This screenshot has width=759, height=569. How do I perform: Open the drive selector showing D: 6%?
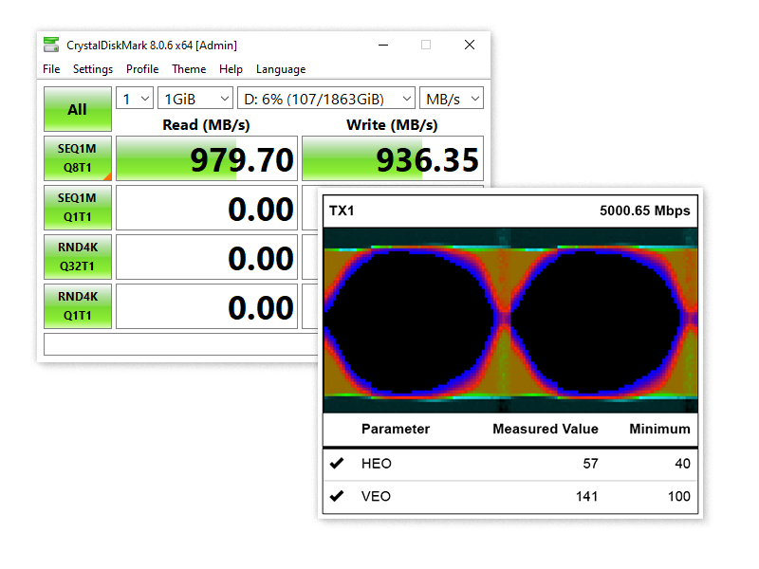tap(325, 99)
